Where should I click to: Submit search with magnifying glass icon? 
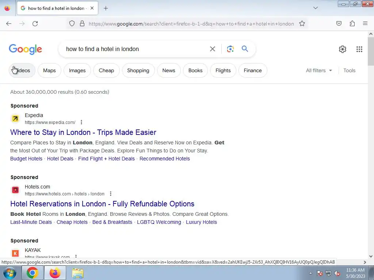pyautogui.click(x=245, y=49)
